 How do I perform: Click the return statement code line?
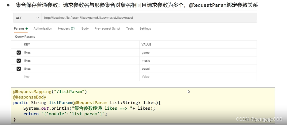point(65,114)
